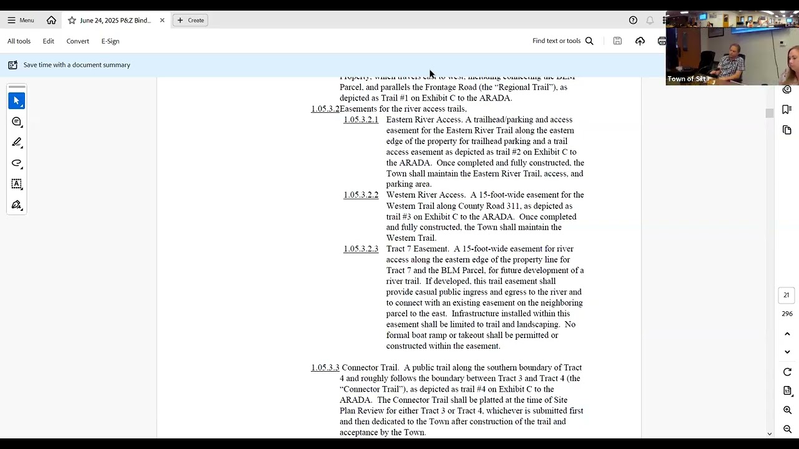Select the Add comment tool
Screen dimensions: 799x449
tap(17, 122)
